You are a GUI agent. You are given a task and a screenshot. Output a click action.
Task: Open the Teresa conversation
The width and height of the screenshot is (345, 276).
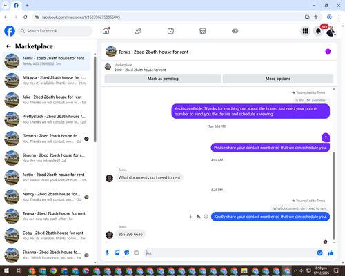46,216
